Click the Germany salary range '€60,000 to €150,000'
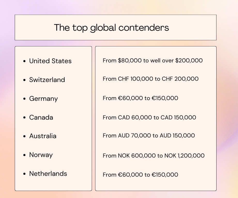238x198 pixels. tap(148, 98)
